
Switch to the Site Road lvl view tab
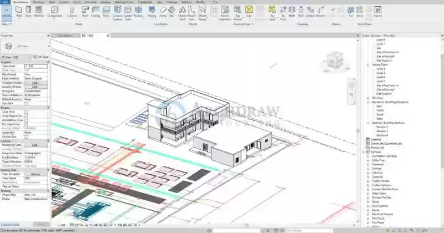click(65, 36)
